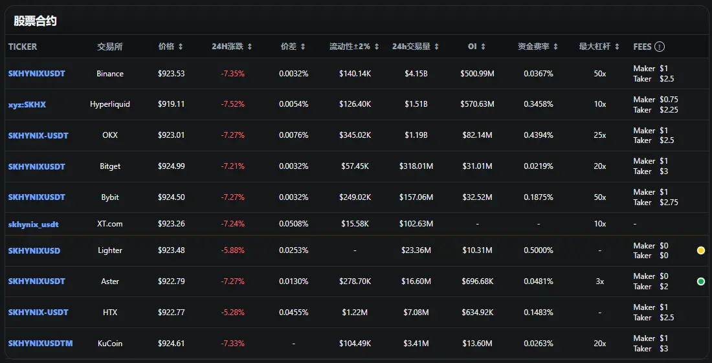This screenshot has width=712, height=363.
Task: Click spread 0.0455% in HTX row
Action: [294, 312]
